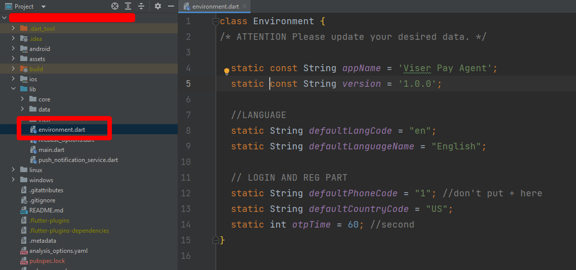This screenshot has height=270, width=576.
Task: Select the environment.dart editor tab
Action: pyautogui.click(x=212, y=7)
